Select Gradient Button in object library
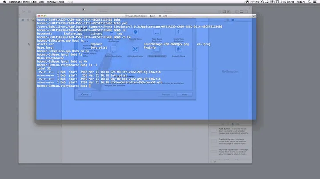The width and height of the screenshot is (320, 179). (230, 141)
